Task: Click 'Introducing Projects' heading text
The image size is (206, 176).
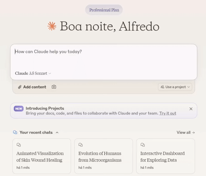Action: pos(45,108)
